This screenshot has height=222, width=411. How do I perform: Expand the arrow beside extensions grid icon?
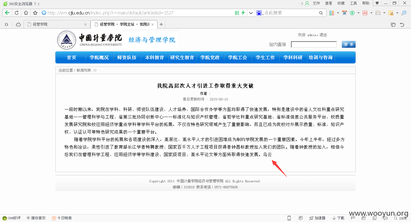pyautogui.click(x=338, y=13)
